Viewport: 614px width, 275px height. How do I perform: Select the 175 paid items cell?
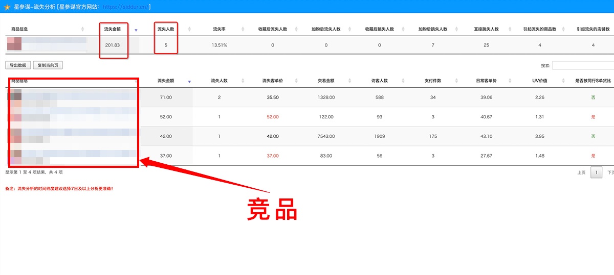(x=433, y=136)
